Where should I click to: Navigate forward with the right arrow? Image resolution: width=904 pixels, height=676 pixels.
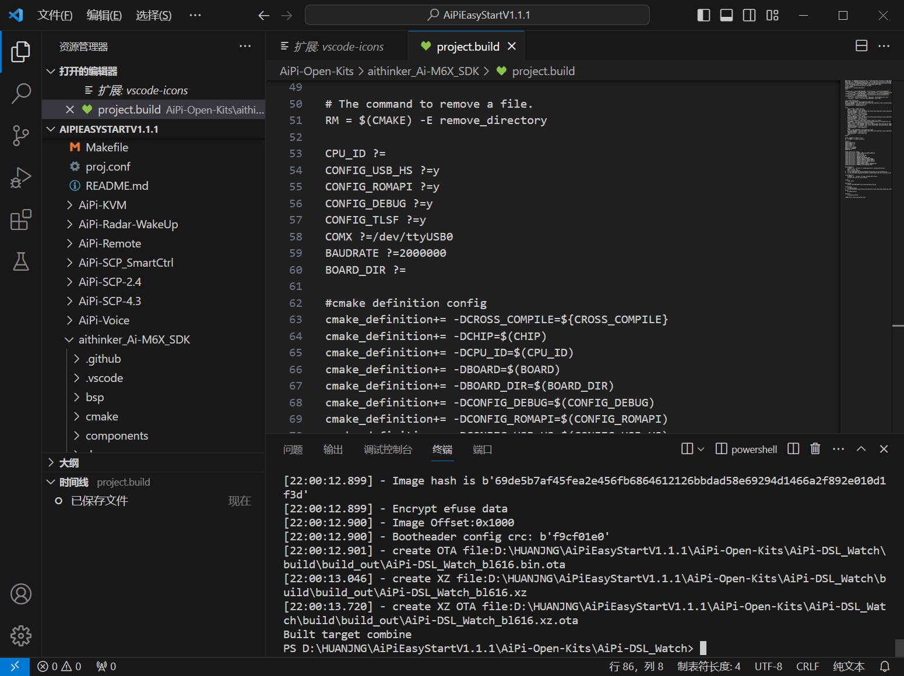click(287, 16)
